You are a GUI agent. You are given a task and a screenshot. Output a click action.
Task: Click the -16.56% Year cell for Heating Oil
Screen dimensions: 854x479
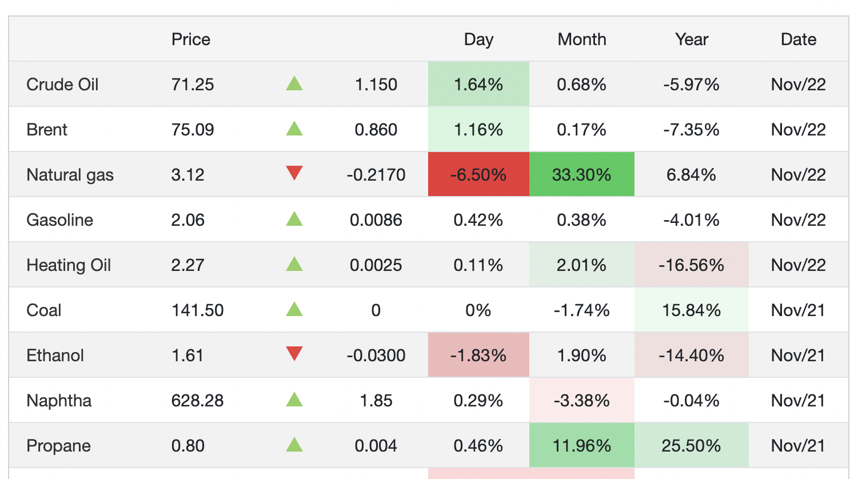[x=692, y=265]
